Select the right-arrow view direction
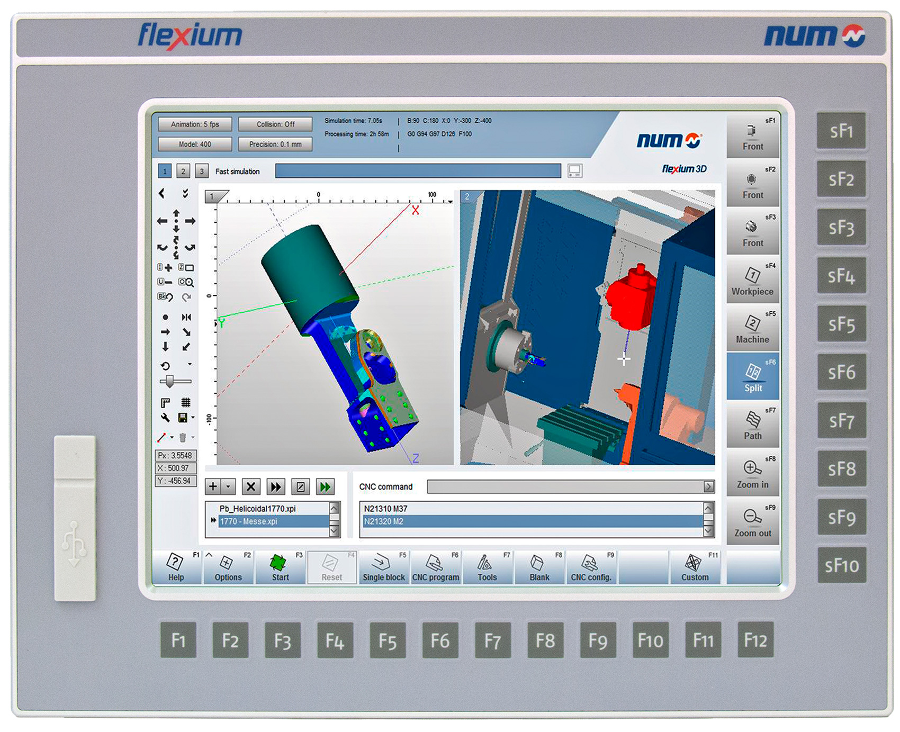Viewport: 900px width, 732px height. (x=166, y=332)
